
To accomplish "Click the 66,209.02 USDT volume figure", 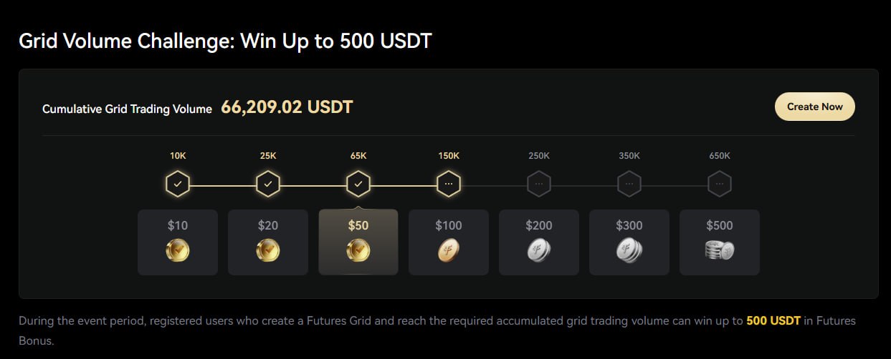I will click(x=287, y=107).
